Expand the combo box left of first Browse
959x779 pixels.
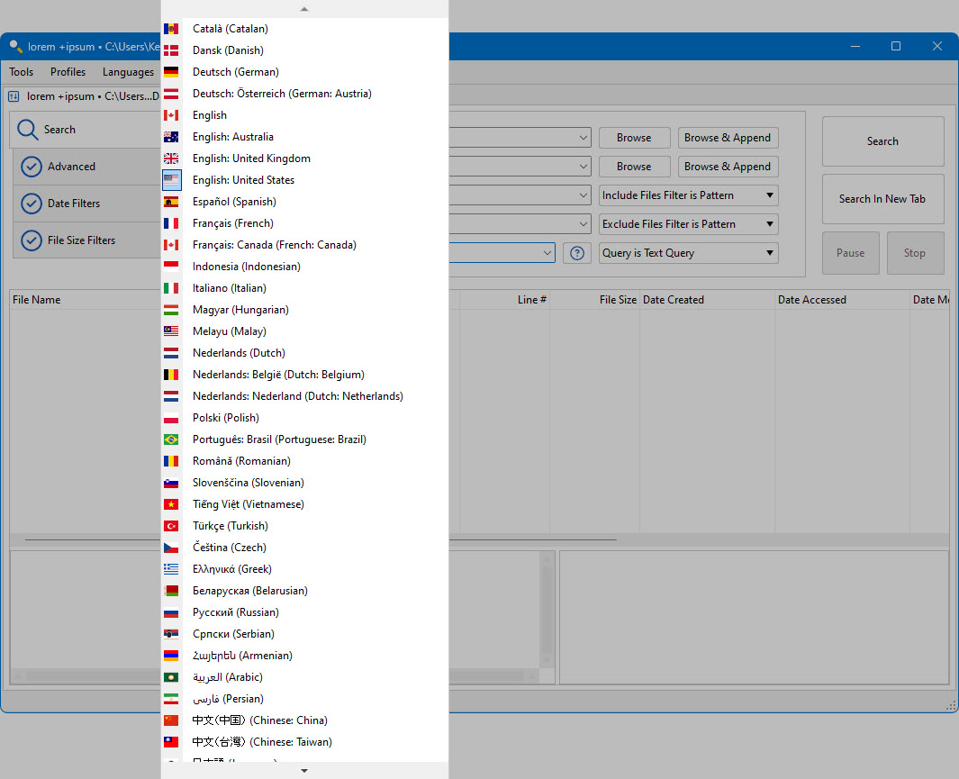(x=583, y=138)
